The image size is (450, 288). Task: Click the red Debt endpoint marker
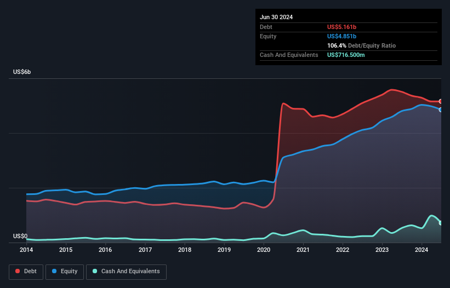click(441, 101)
